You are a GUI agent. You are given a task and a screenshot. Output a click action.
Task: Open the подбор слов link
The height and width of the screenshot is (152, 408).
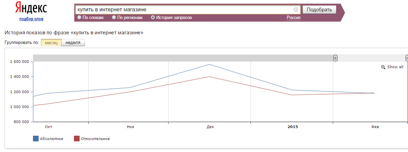pos(31,19)
